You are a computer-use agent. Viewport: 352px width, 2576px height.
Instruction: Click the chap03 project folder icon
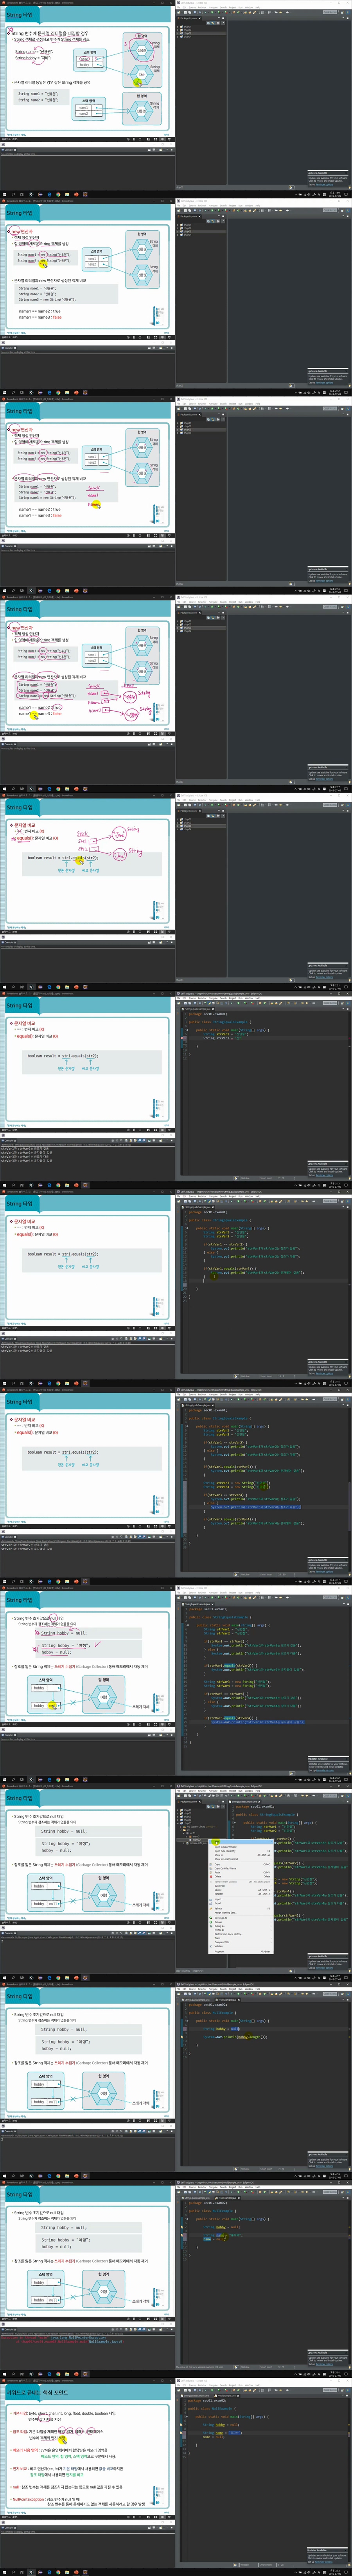(181, 1817)
